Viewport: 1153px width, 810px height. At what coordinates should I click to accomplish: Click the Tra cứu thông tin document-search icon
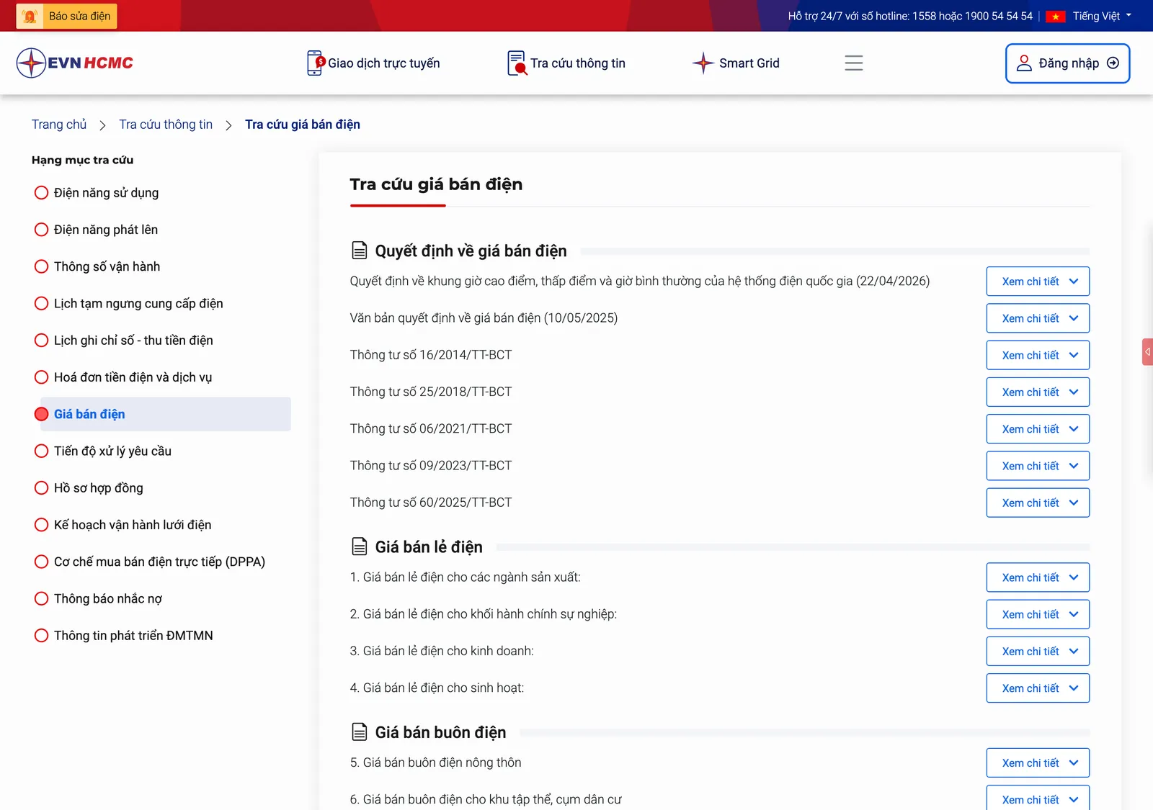pos(517,63)
